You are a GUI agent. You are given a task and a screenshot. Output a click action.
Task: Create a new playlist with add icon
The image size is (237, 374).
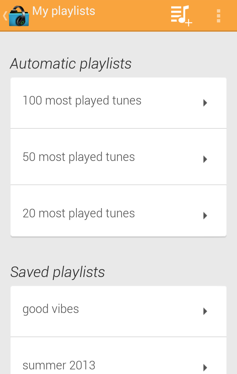point(181,15)
